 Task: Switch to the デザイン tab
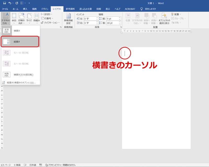(x=45, y=9)
